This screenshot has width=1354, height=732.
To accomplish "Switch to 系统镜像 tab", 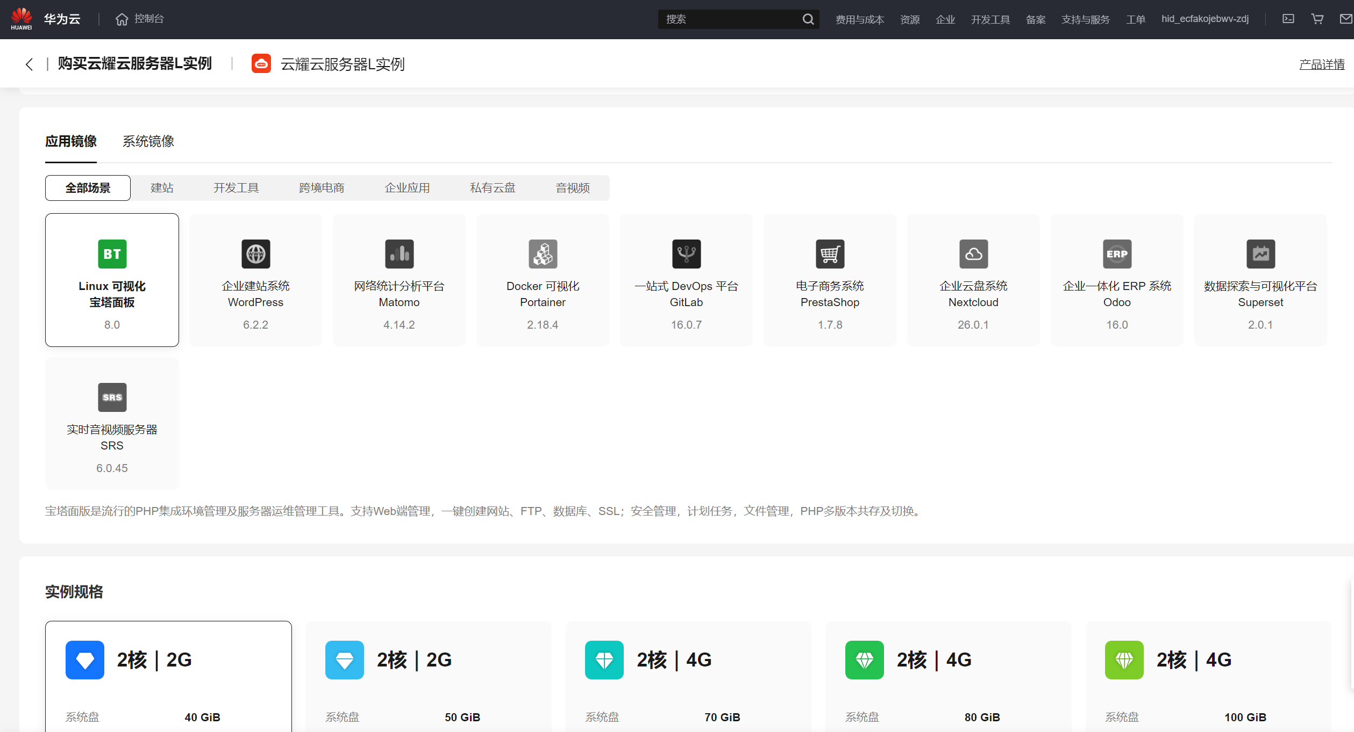I will point(148,141).
